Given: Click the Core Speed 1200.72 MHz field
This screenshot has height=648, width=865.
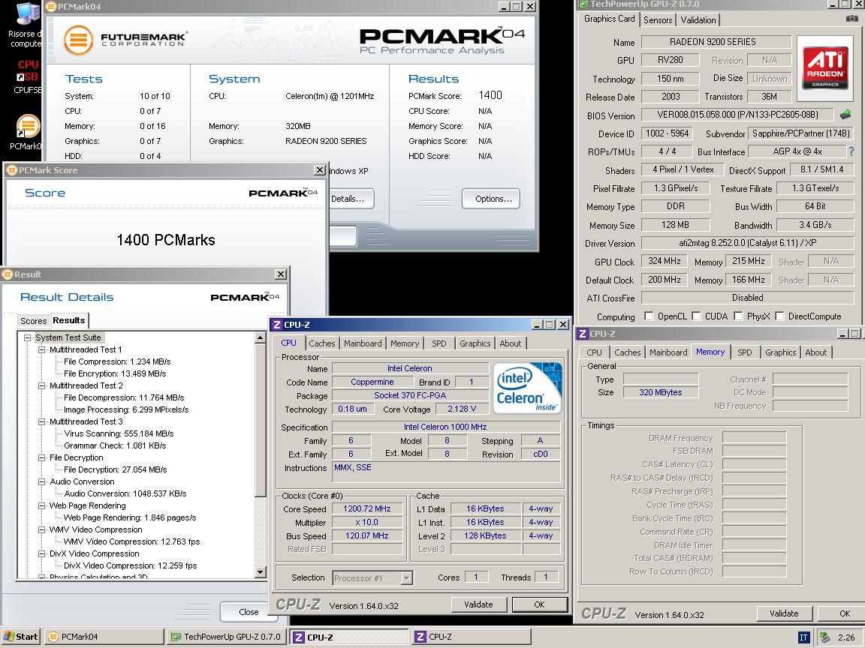Looking at the screenshot, I should coord(367,508).
